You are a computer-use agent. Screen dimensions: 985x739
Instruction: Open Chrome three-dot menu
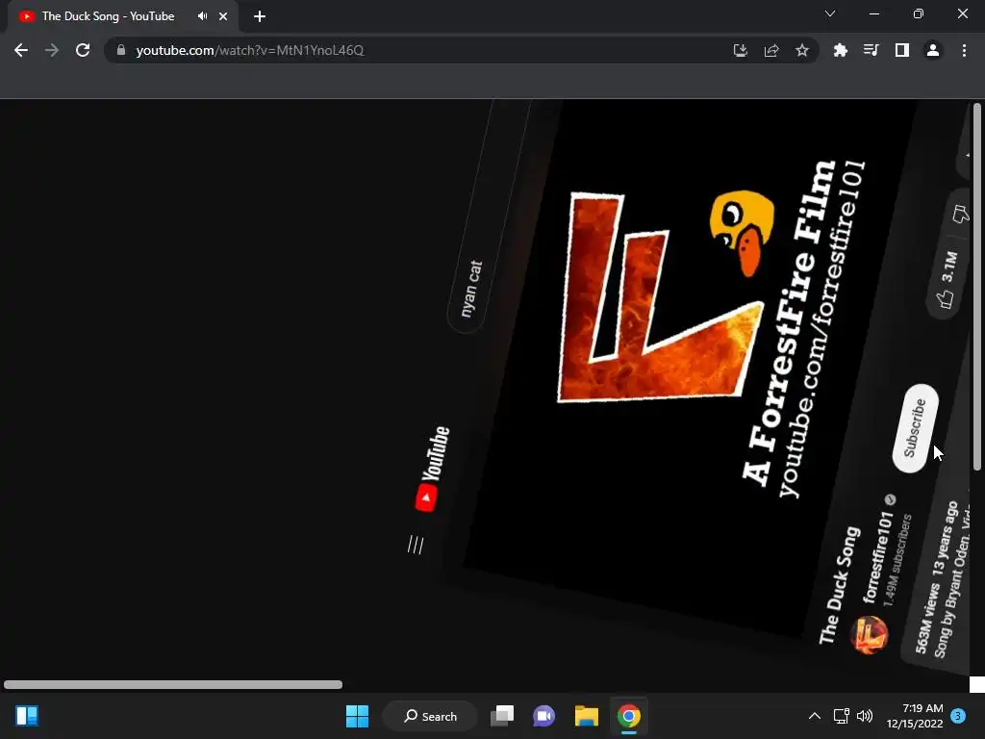[x=964, y=50]
